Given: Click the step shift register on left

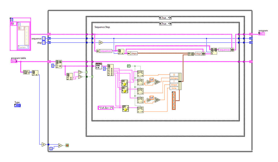Looking at the screenshot, I should tap(49, 43).
